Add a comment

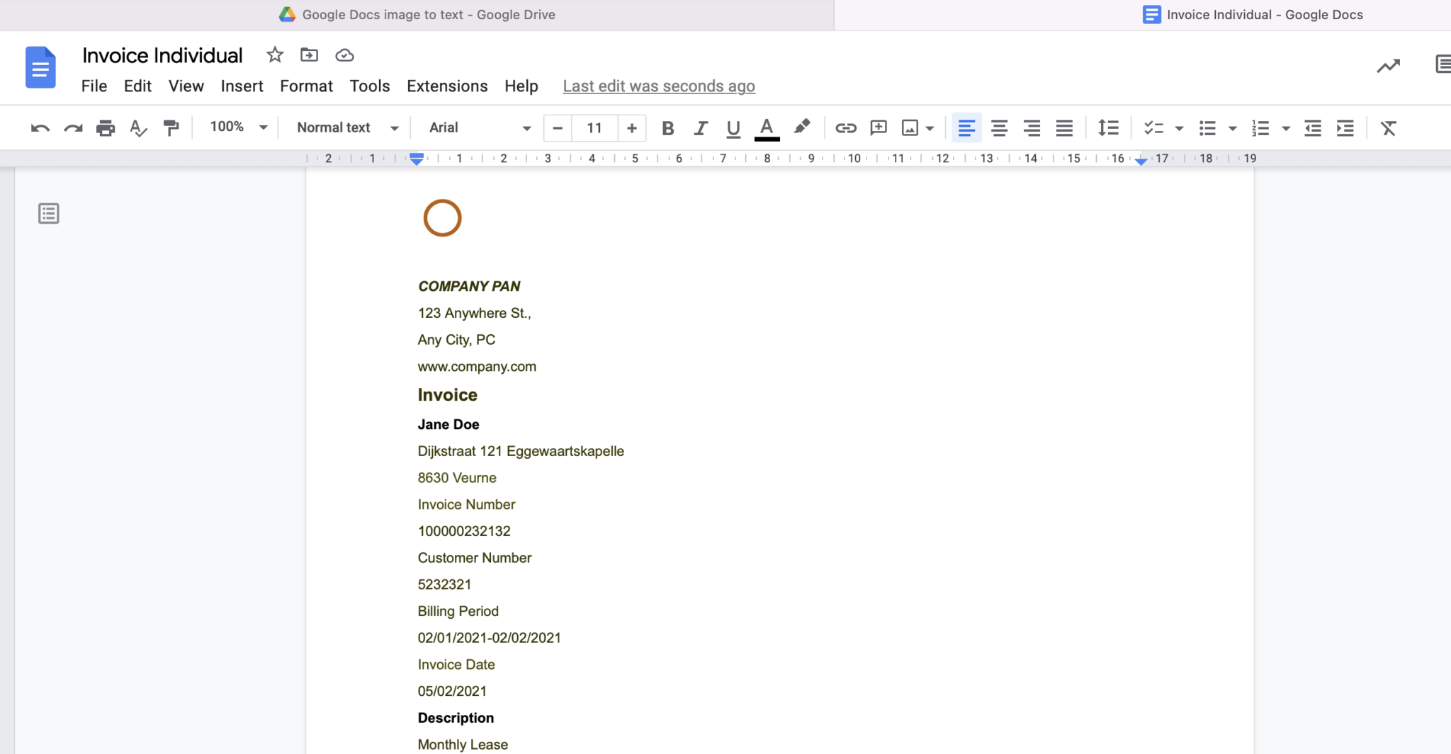pyautogui.click(x=877, y=128)
